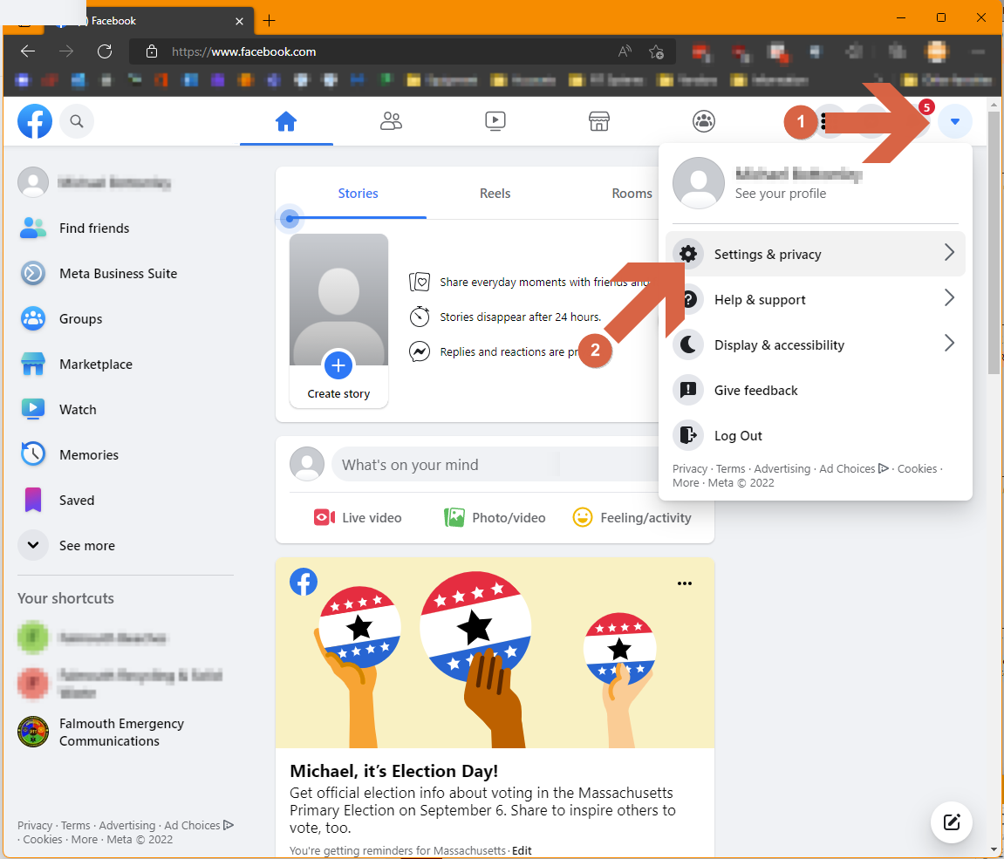The height and width of the screenshot is (859, 1004).
Task: Click See your profile
Action: click(x=780, y=194)
